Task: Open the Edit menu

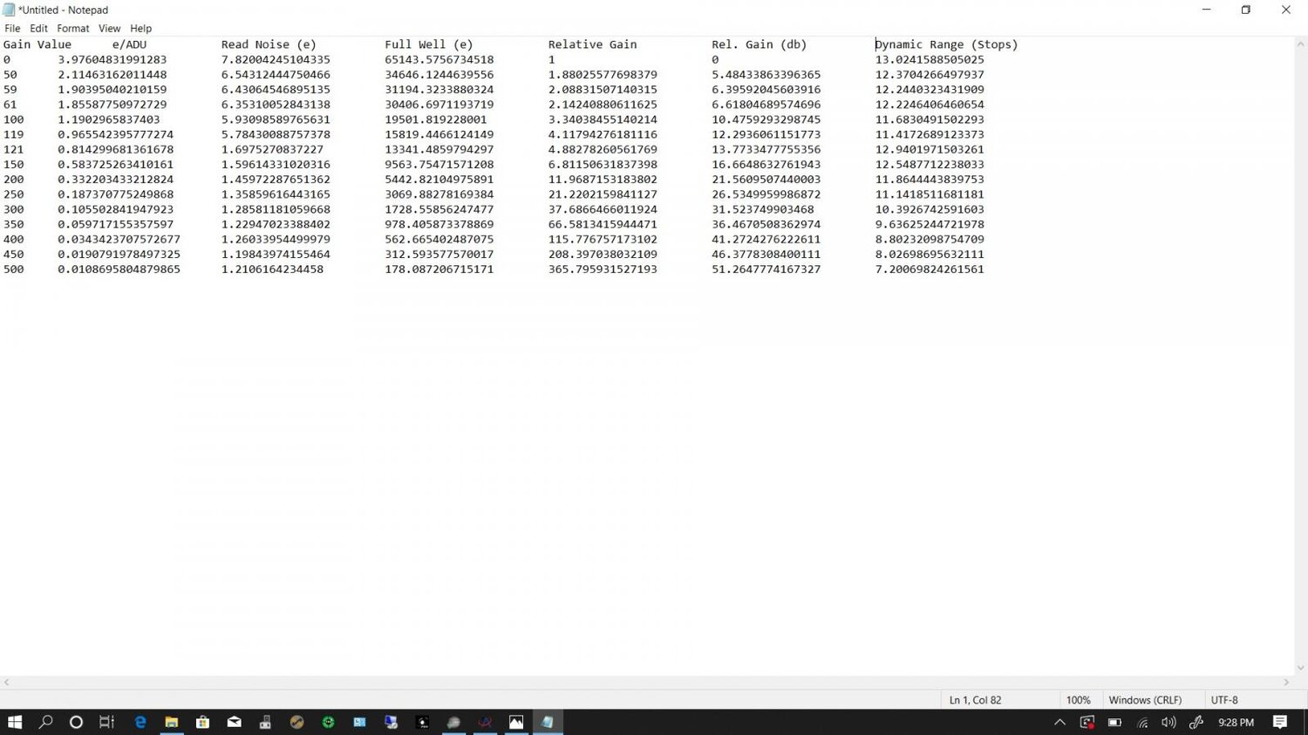Action: pos(39,28)
